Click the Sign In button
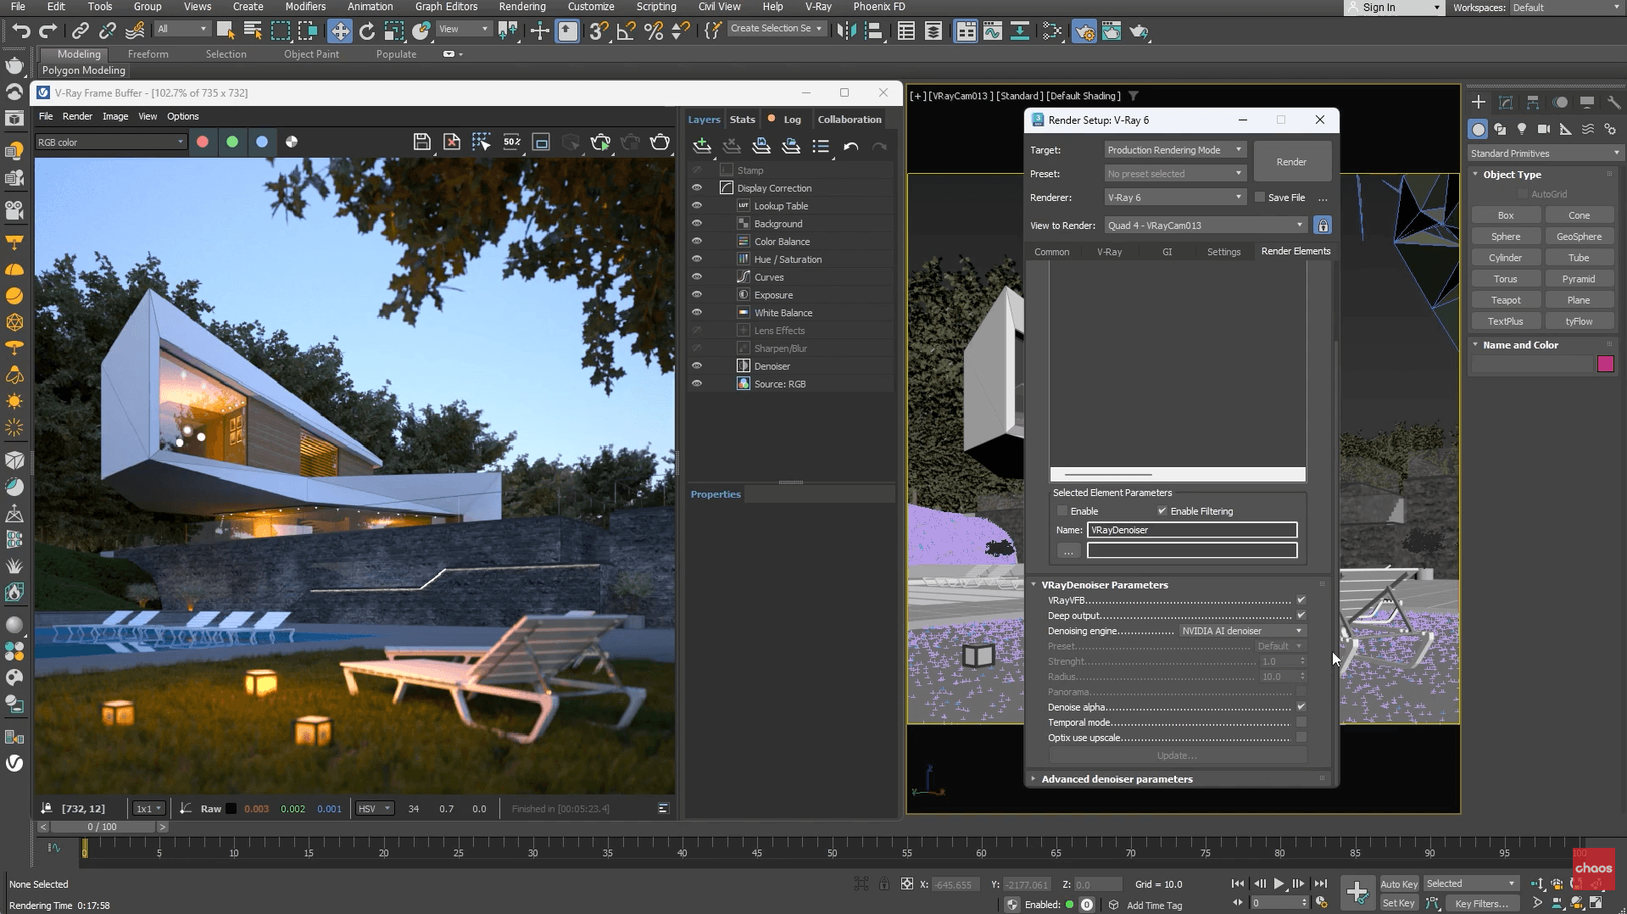 [1394, 8]
